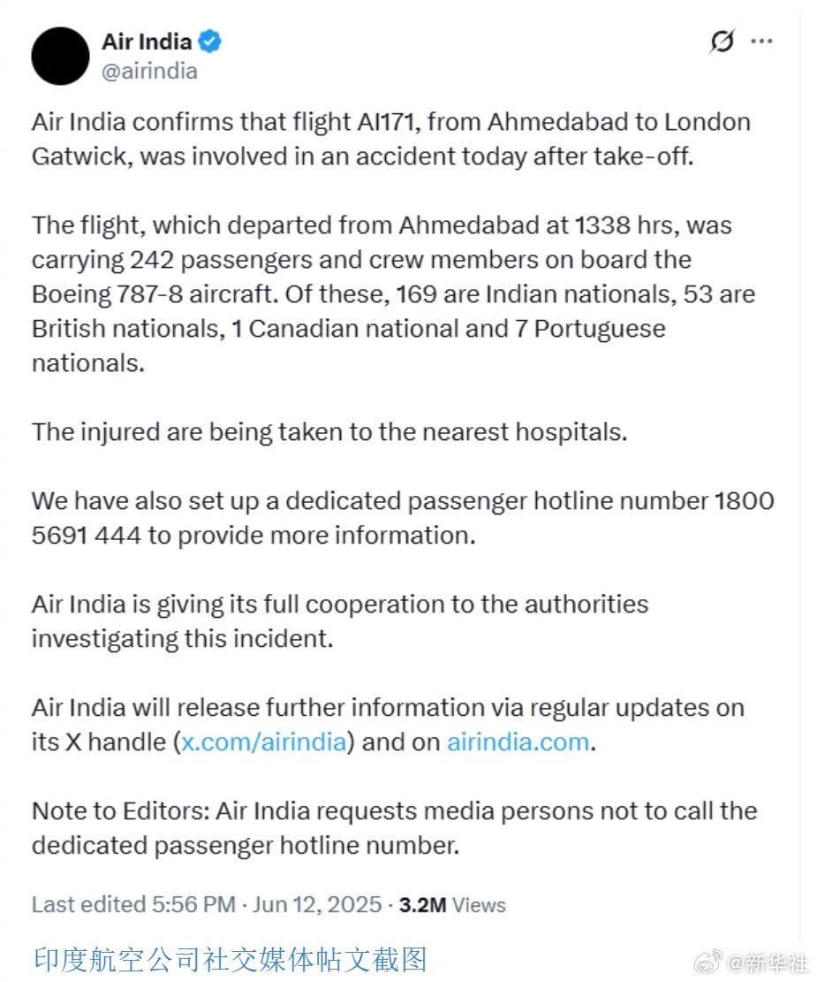This screenshot has width=817, height=982.
Task: Follow the x.com/airindia link
Action: pos(263,742)
